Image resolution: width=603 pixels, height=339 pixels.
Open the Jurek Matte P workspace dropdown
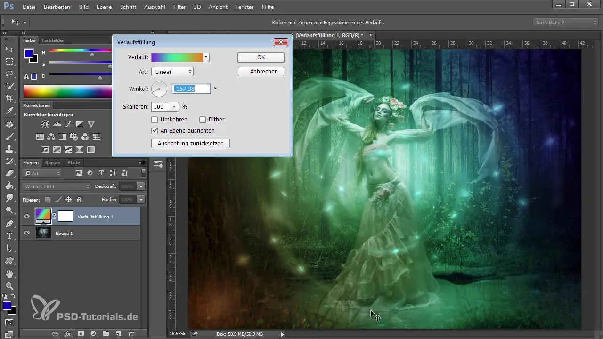[x=565, y=22]
